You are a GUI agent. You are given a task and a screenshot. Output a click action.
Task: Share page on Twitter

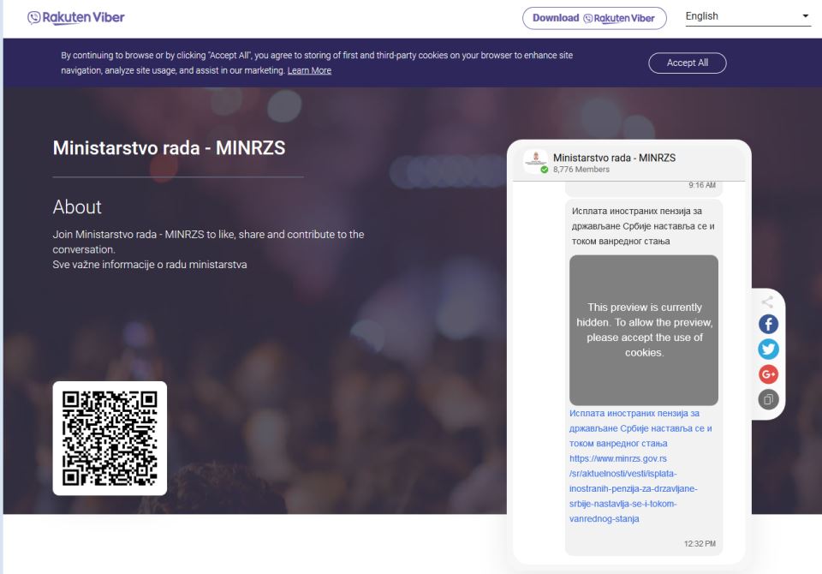[x=768, y=350]
